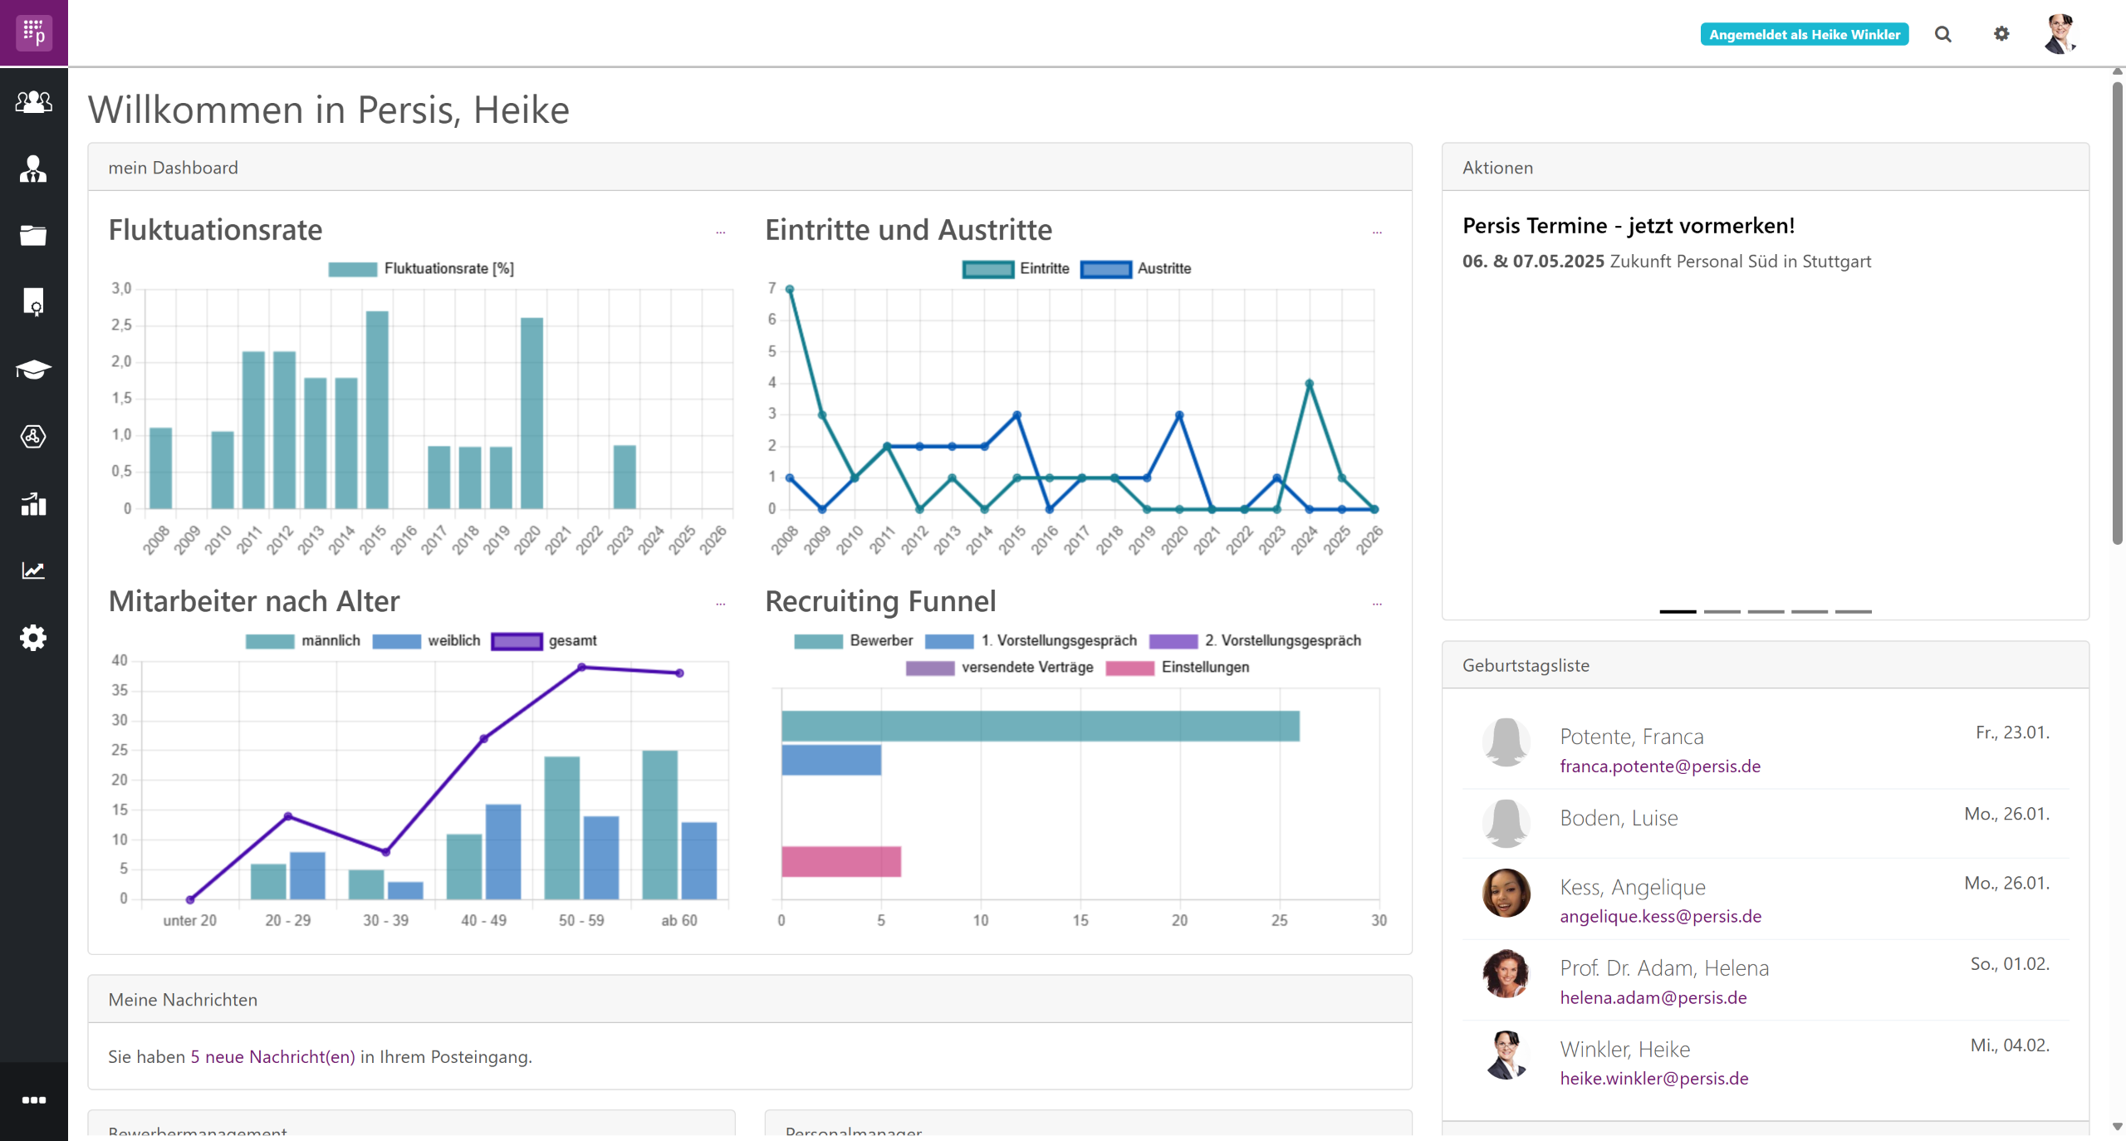Click franca.potente@persis.de email link

[1659, 766]
